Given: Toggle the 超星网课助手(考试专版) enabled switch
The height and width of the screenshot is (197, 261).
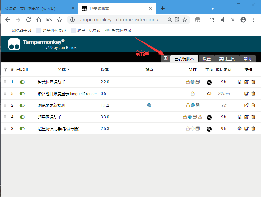Looking at the screenshot, I should point(22,129).
